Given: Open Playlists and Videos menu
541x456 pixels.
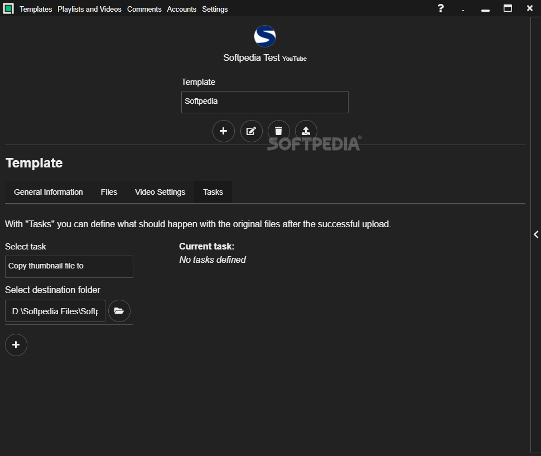Looking at the screenshot, I should point(89,9).
